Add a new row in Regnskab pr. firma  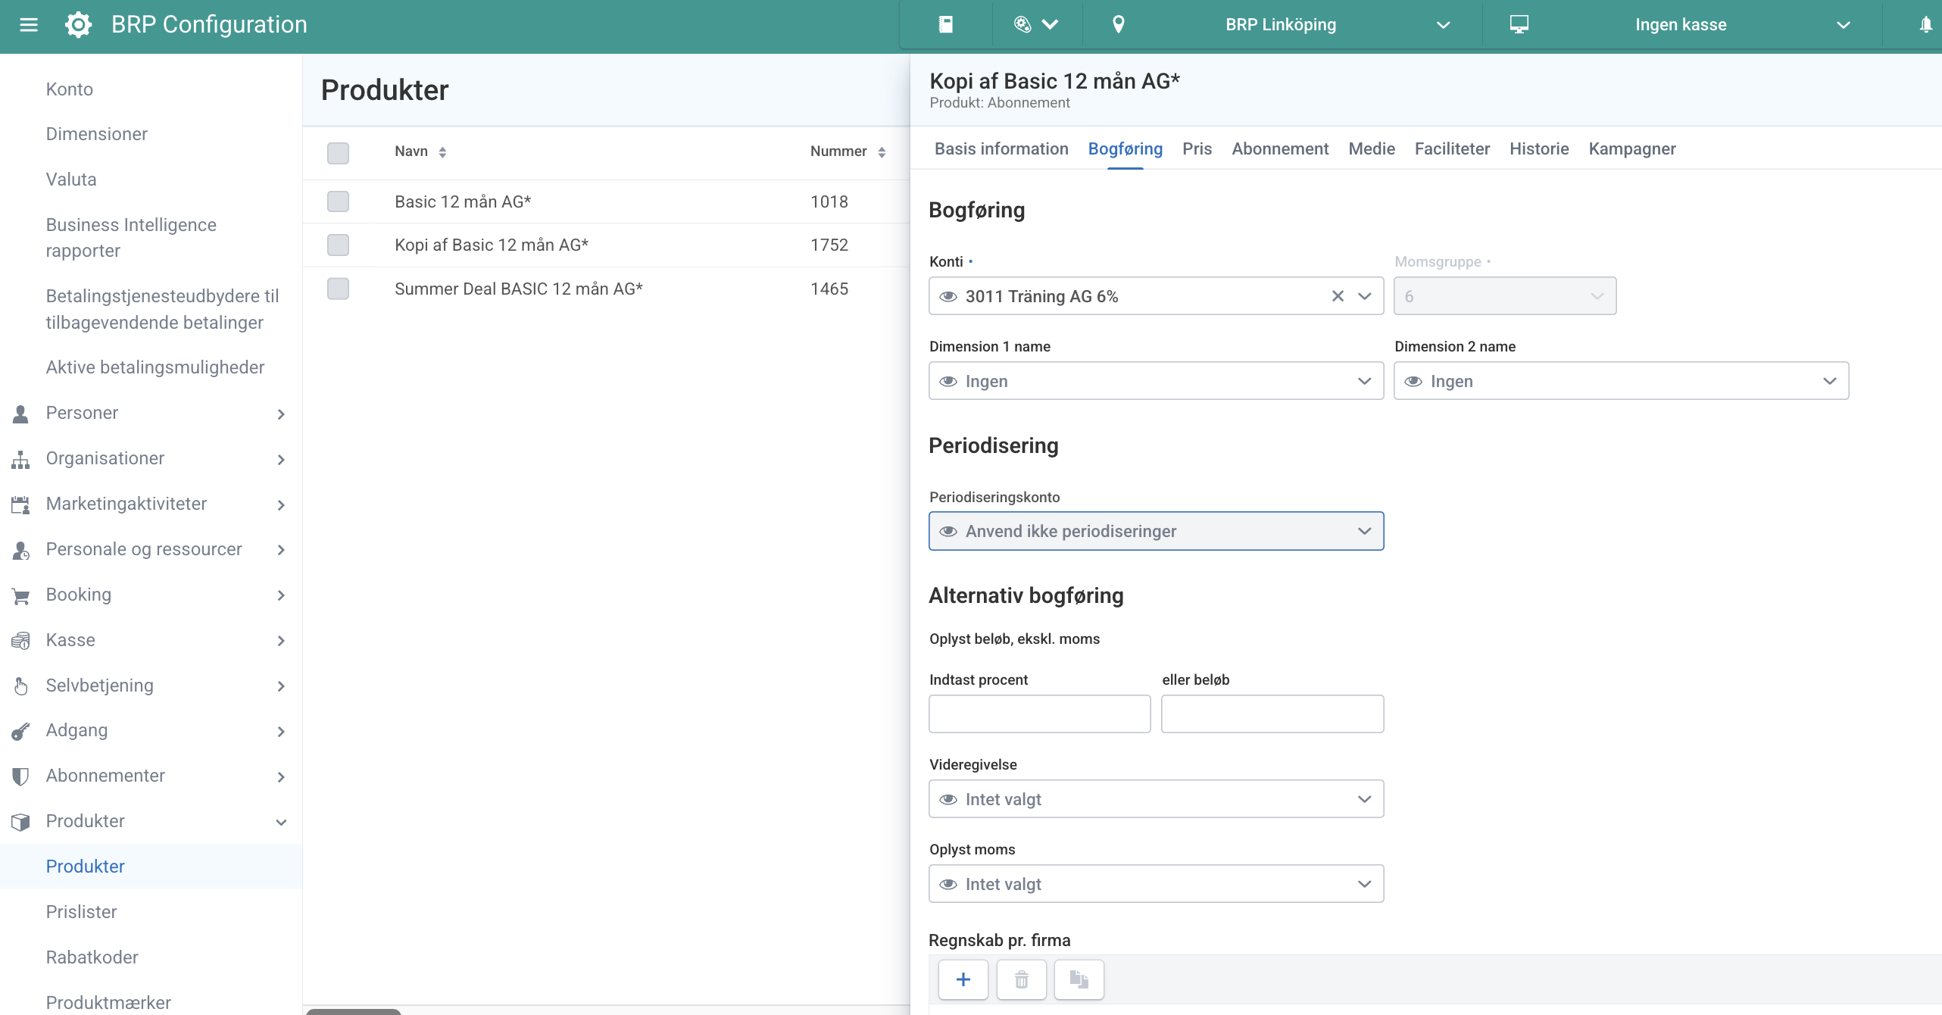(x=963, y=979)
